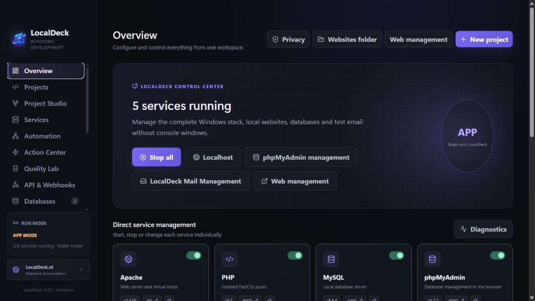Open the Websites folder button
The image size is (535, 301).
coord(347,39)
